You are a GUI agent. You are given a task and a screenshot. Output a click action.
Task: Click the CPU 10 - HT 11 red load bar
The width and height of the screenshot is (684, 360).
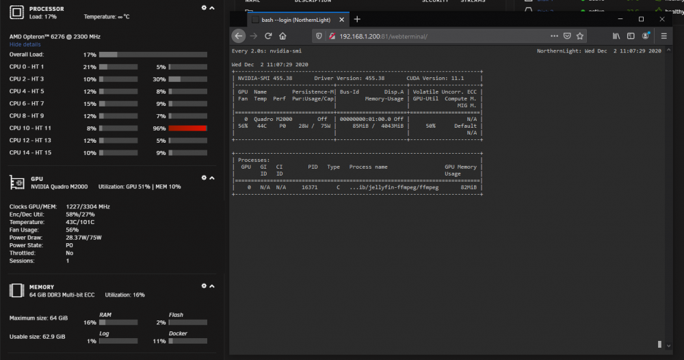tap(187, 128)
